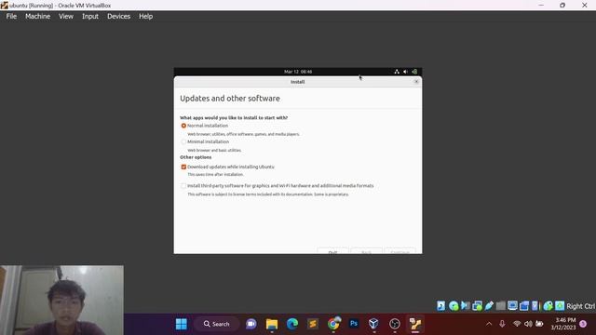Open the Machine menu
This screenshot has height=335, width=596.
click(x=37, y=17)
